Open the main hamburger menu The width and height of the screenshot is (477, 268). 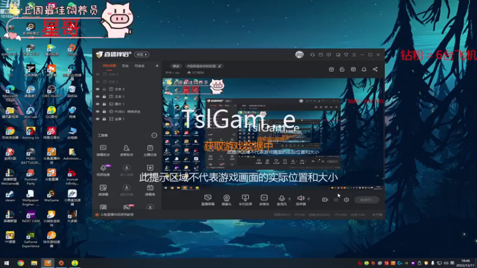tap(354, 55)
